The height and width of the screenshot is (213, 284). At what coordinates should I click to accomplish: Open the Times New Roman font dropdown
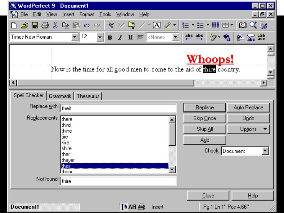coord(74,37)
